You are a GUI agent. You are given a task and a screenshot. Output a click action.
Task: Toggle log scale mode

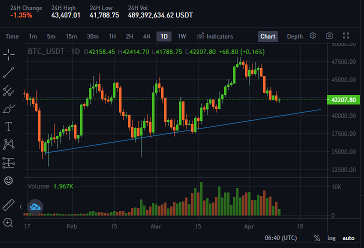coord(331,238)
